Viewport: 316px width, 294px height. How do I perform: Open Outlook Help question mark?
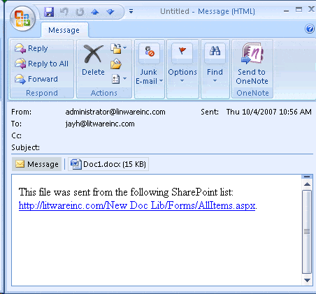310,29
